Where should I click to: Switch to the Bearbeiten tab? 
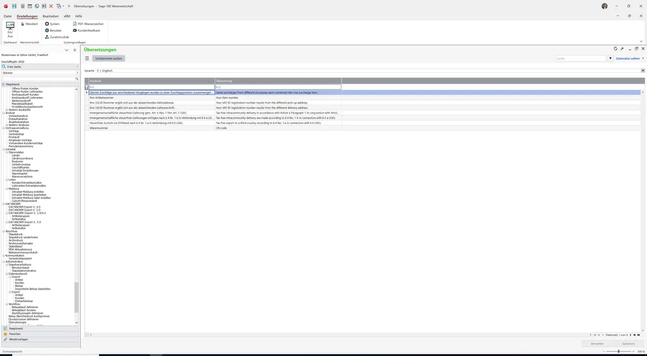point(51,16)
